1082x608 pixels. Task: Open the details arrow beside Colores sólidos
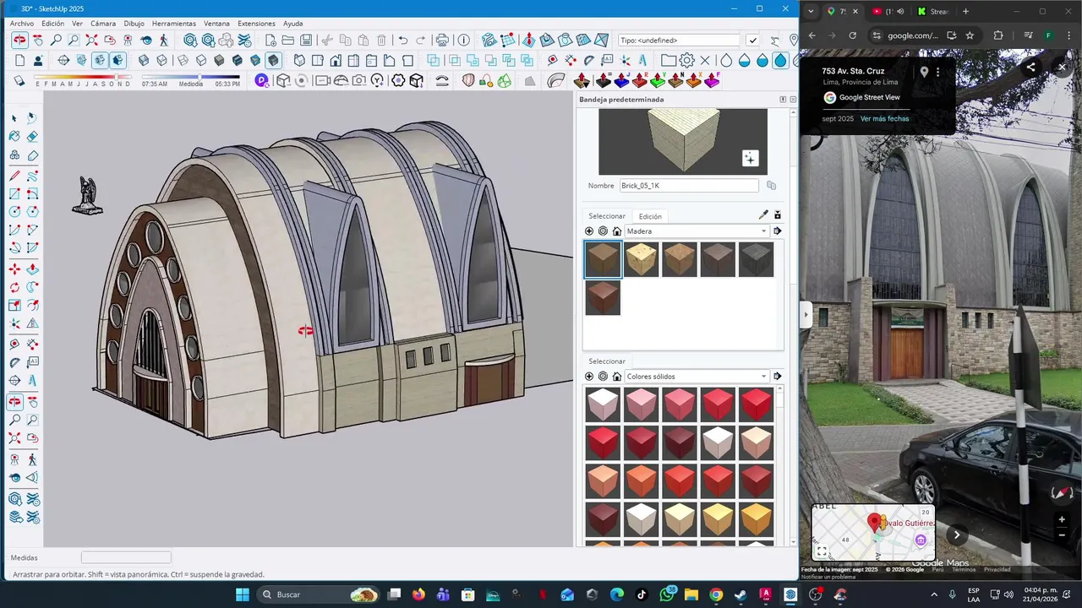coord(778,377)
